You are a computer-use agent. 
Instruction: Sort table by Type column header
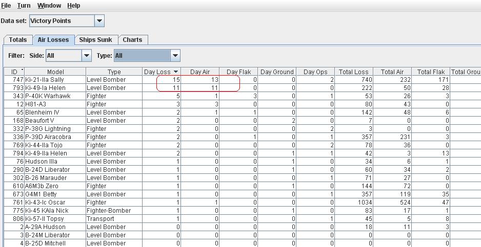point(114,72)
